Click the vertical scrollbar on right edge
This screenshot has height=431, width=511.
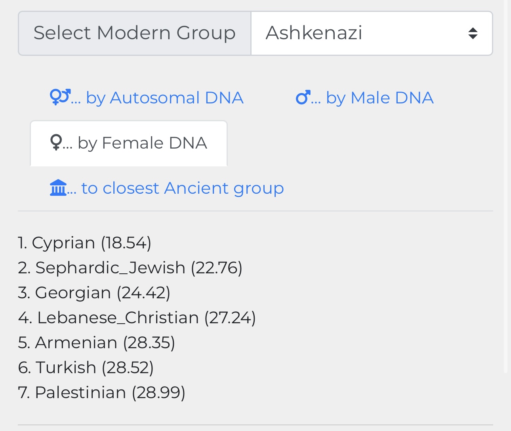tap(505, 186)
